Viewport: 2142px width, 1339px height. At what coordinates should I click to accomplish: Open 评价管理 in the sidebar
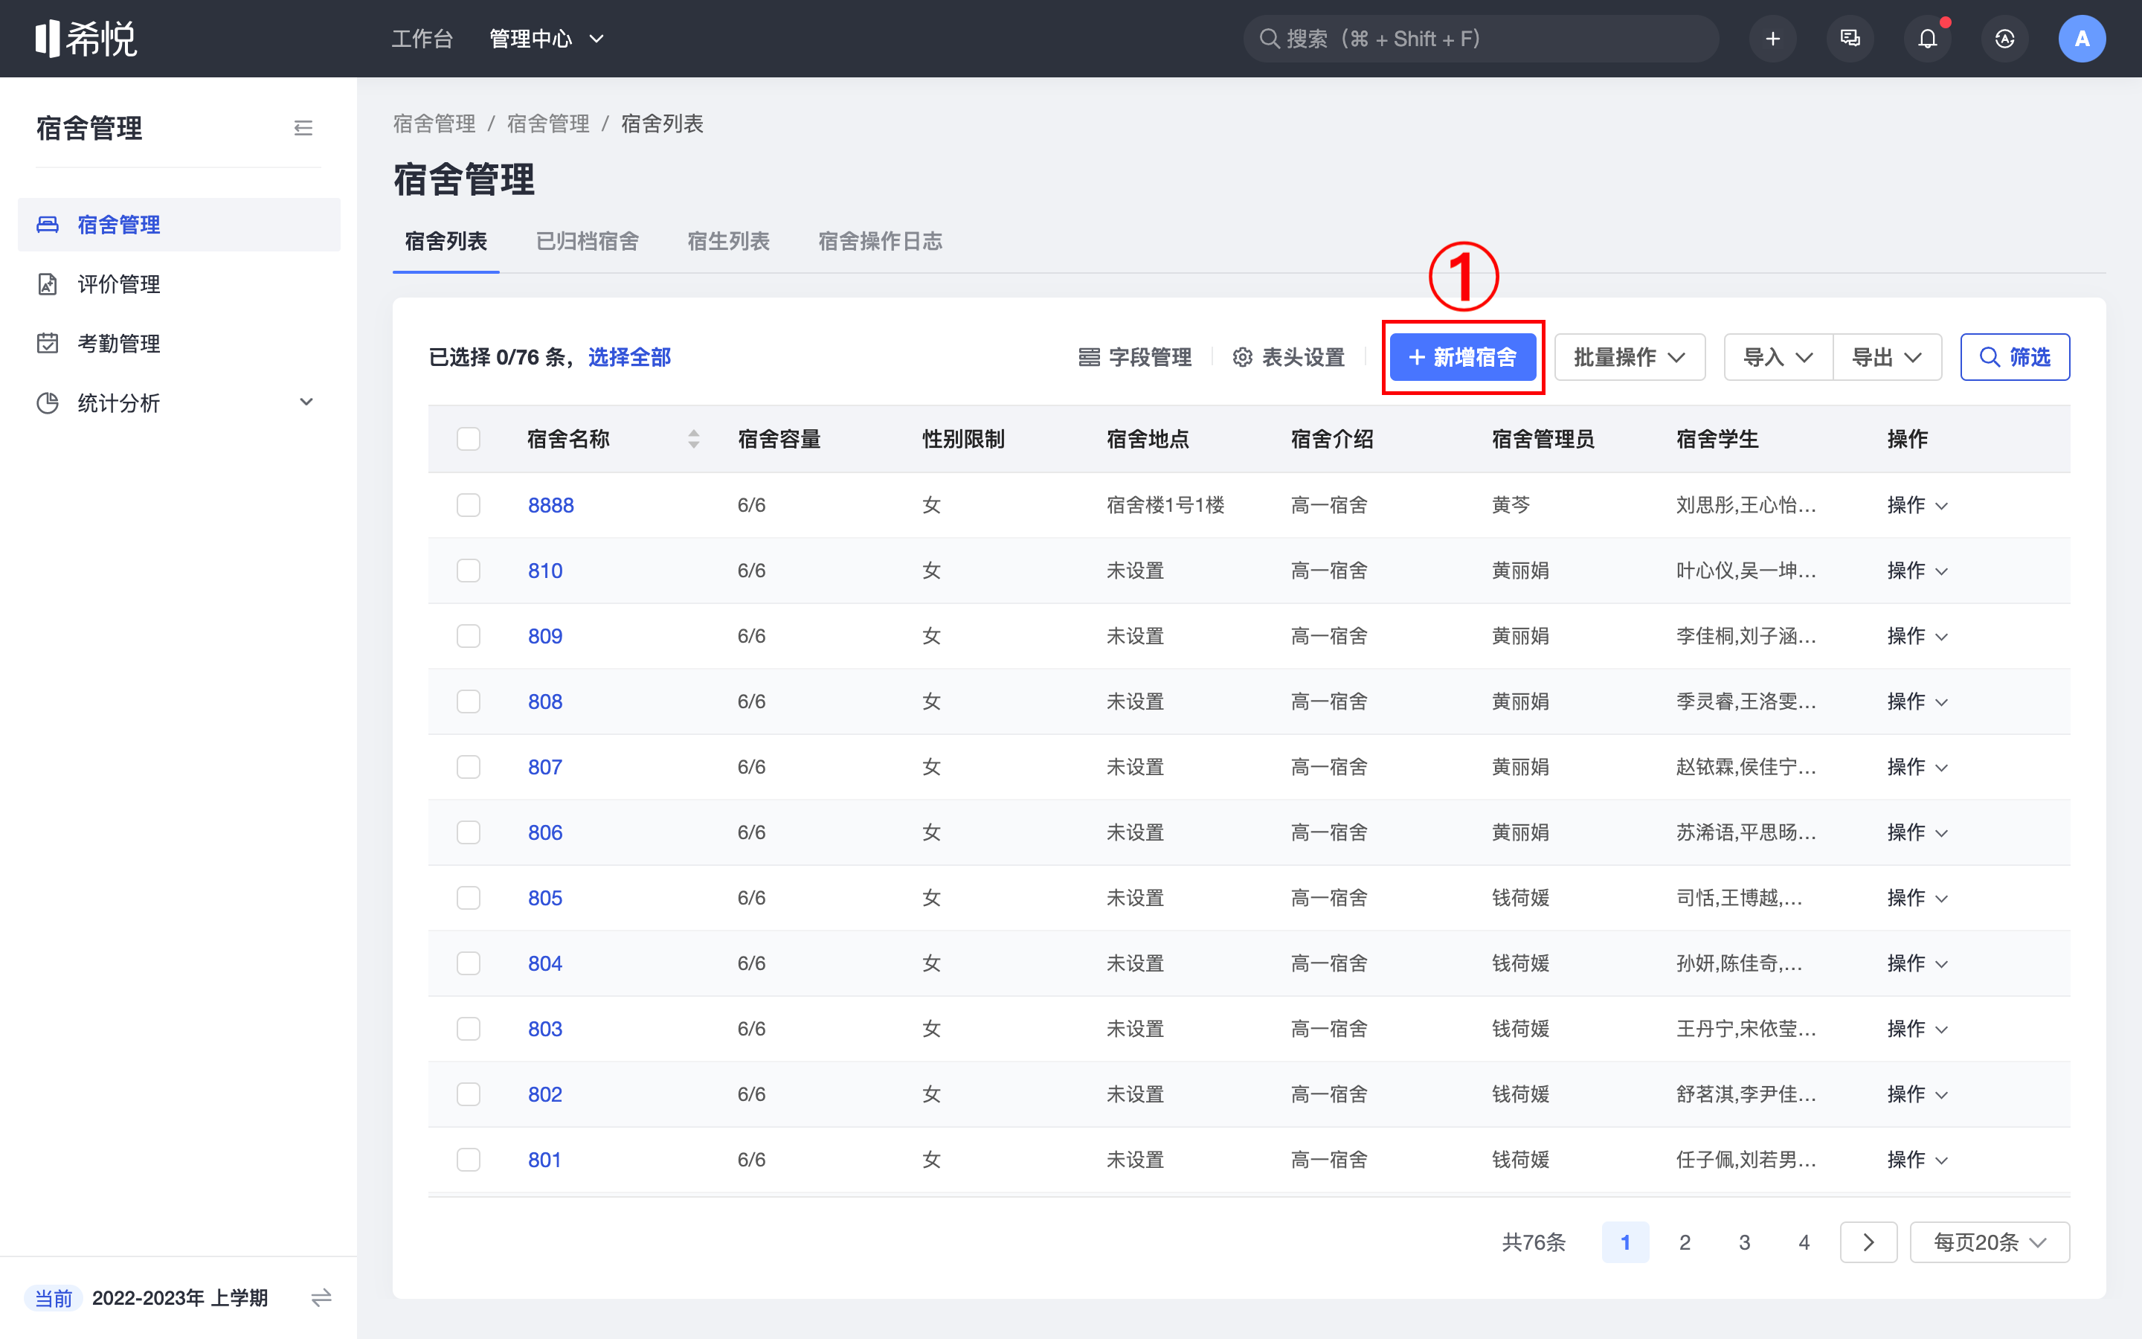tap(178, 284)
